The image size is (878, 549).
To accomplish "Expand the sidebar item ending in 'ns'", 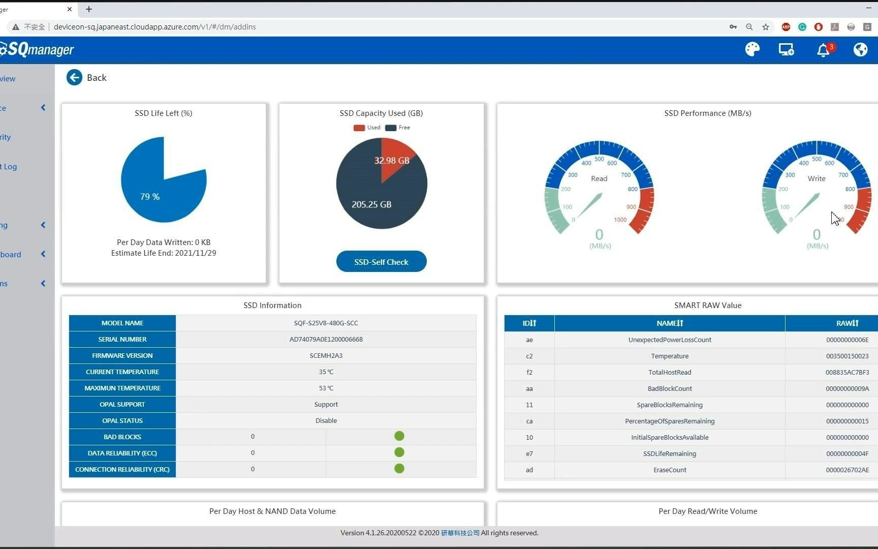I will pyautogui.click(x=43, y=284).
